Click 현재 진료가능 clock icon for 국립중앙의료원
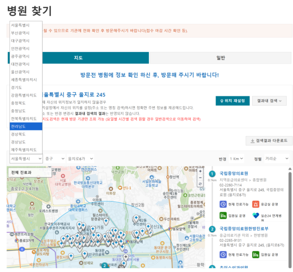The image size is (293, 272). coord(223,204)
